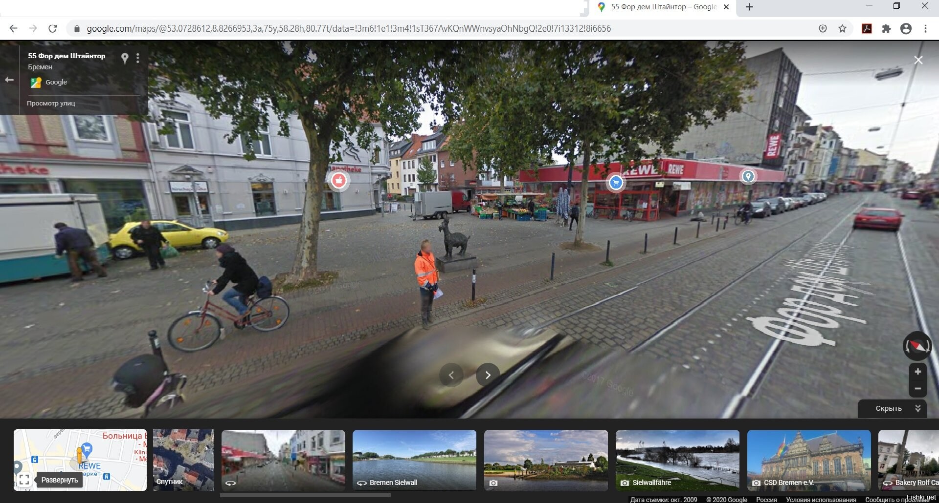Open the Chrome profile avatar
The image size is (939, 503).
pyautogui.click(x=906, y=29)
